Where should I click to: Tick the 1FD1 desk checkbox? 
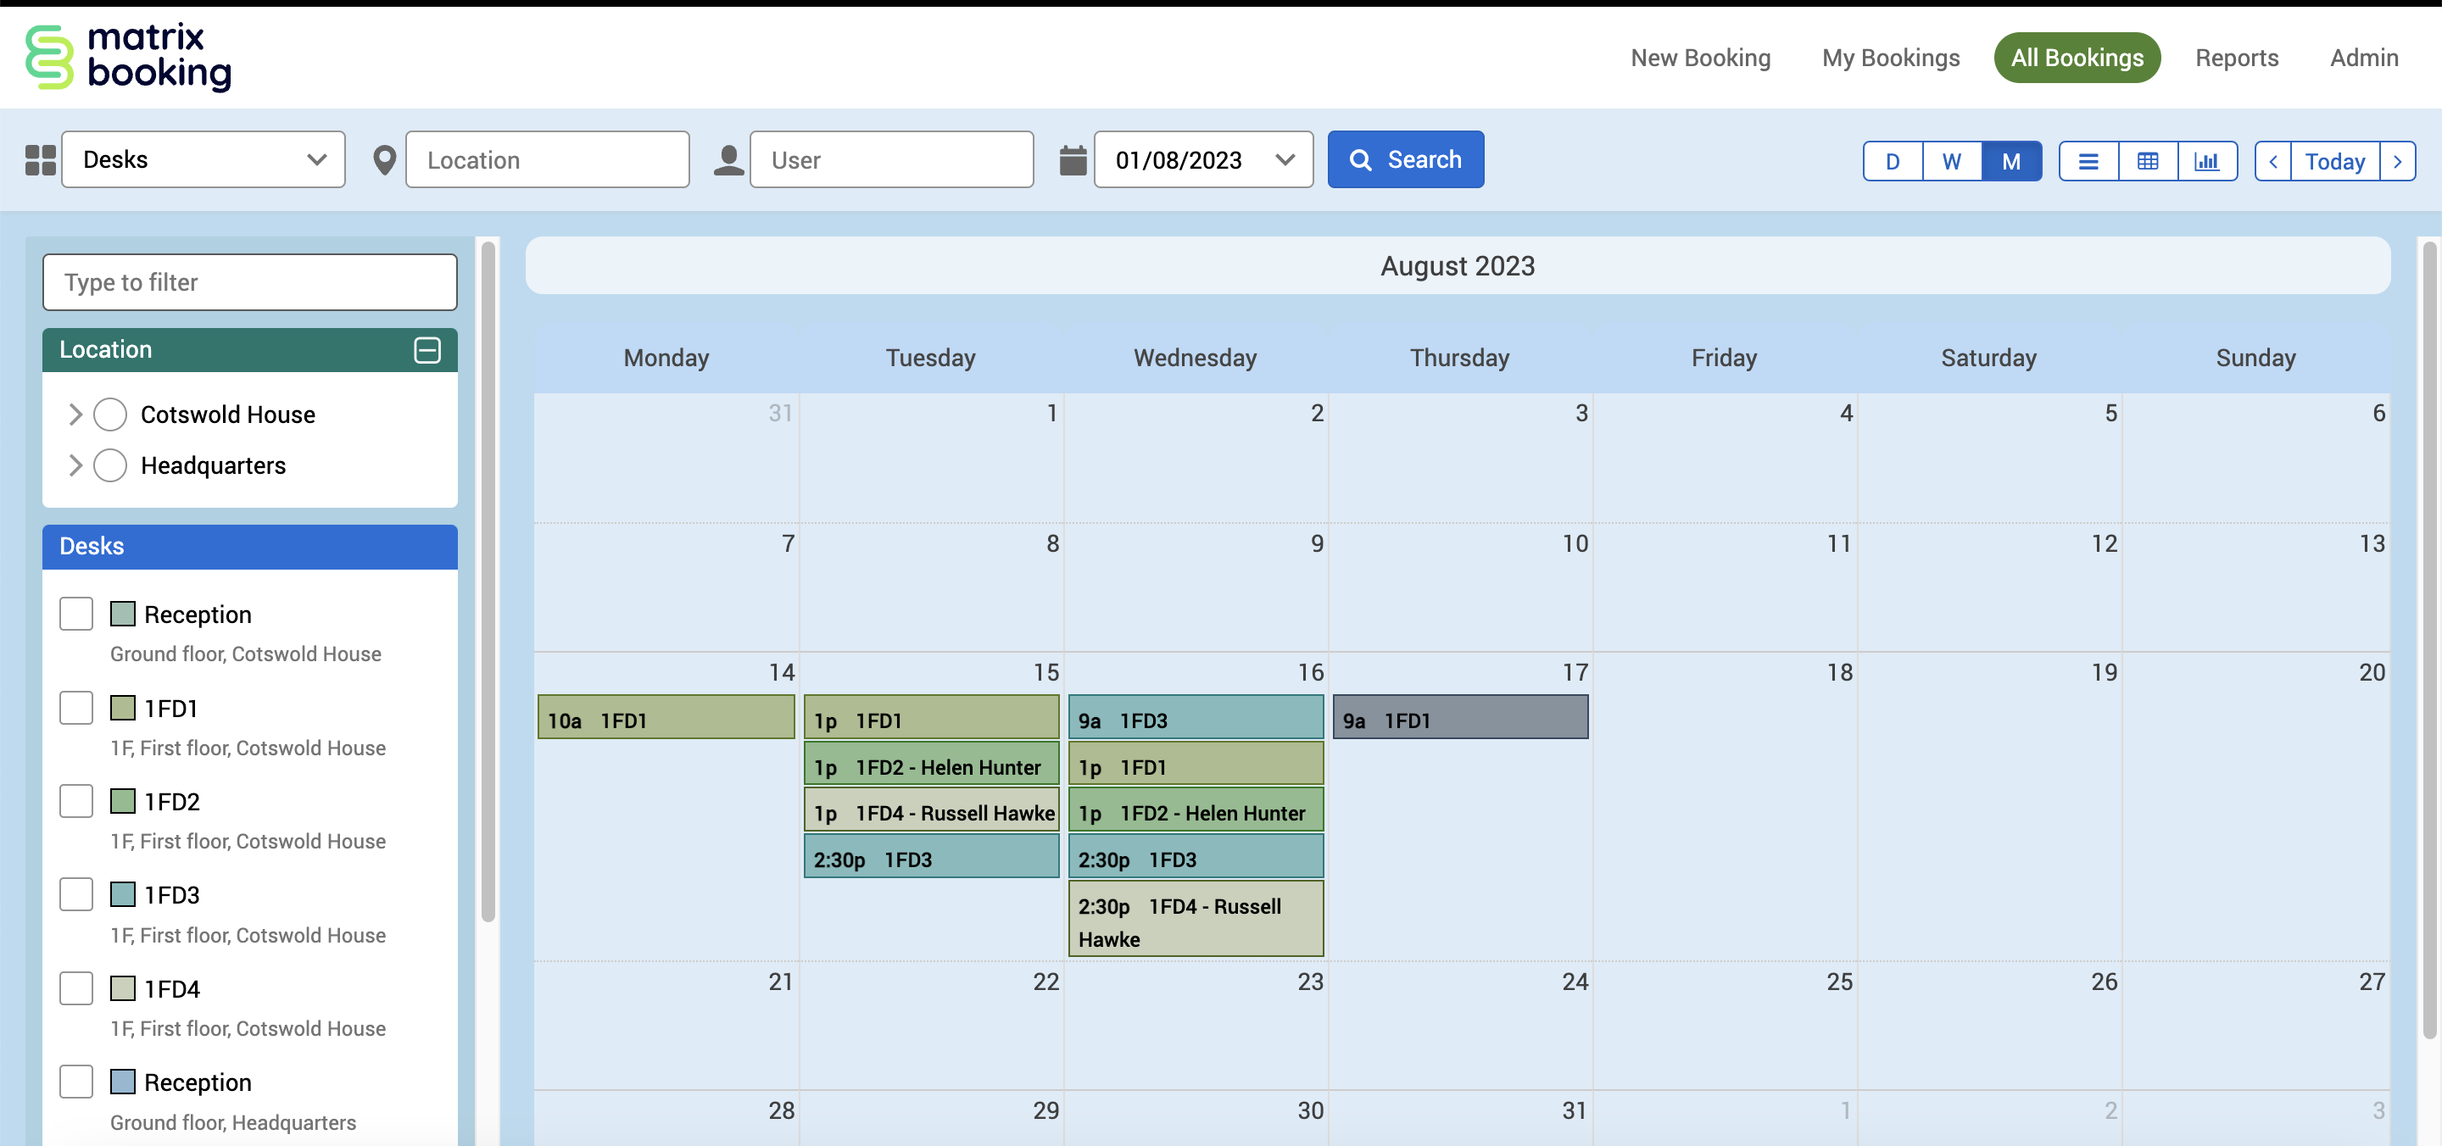point(75,707)
